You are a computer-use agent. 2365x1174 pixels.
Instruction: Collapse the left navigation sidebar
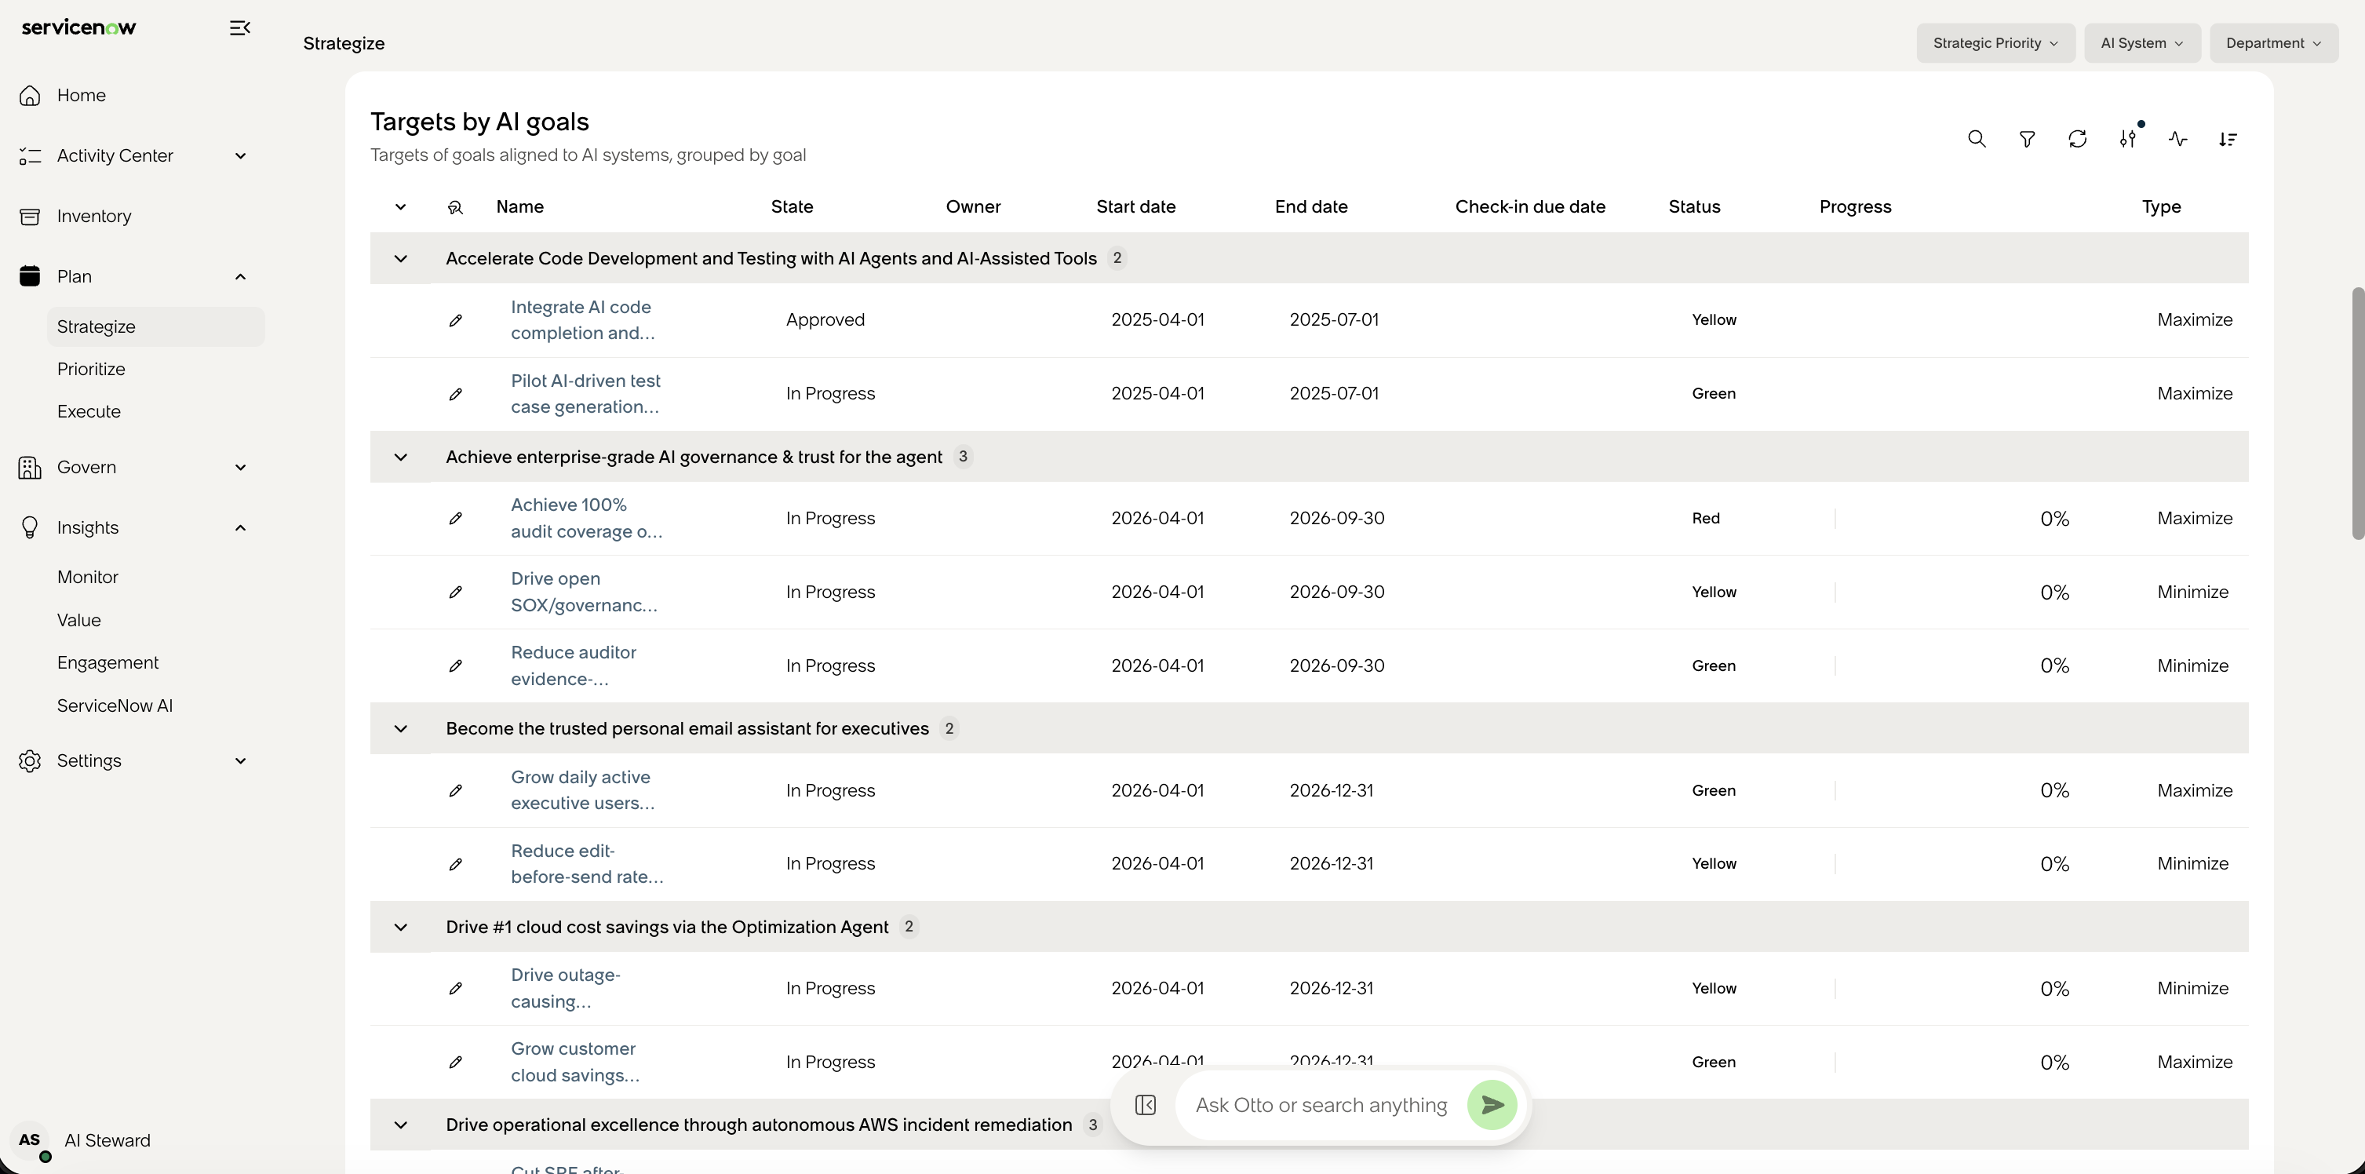pyautogui.click(x=239, y=27)
